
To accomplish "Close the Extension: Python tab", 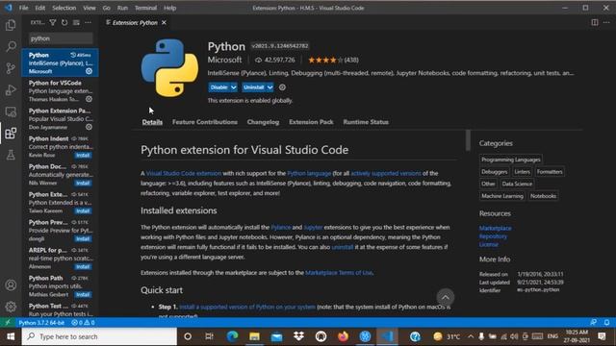I will (x=164, y=23).
